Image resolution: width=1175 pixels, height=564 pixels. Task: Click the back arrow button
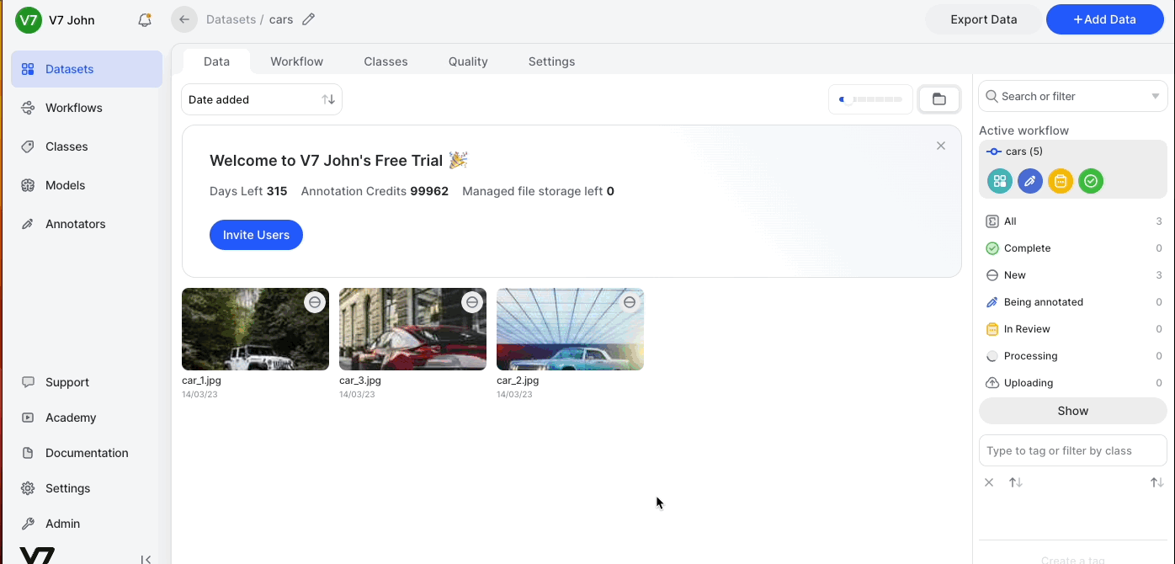tap(184, 19)
